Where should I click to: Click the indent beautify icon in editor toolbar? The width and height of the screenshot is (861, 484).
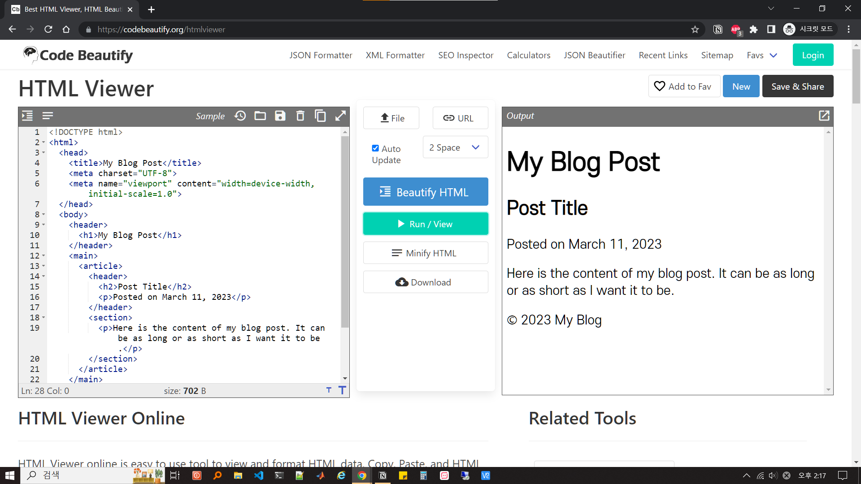(x=27, y=116)
